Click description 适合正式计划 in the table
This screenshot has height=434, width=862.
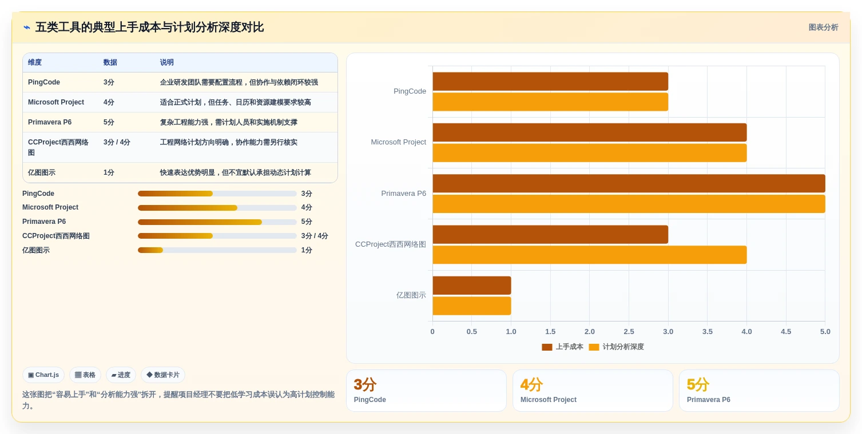[x=236, y=102]
